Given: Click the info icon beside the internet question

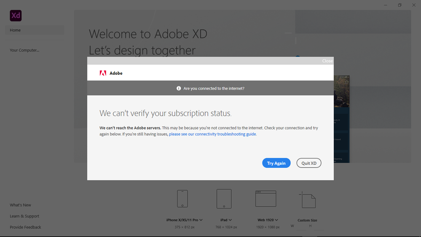Looking at the screenshot, I should [179, 89].
